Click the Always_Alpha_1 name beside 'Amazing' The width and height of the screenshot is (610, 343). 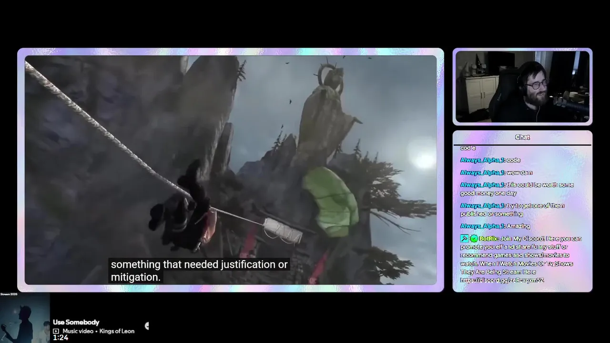coord(482,226)
